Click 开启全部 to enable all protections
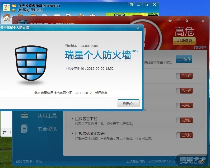The image size is (210, 168). click(x=184, y=59)
